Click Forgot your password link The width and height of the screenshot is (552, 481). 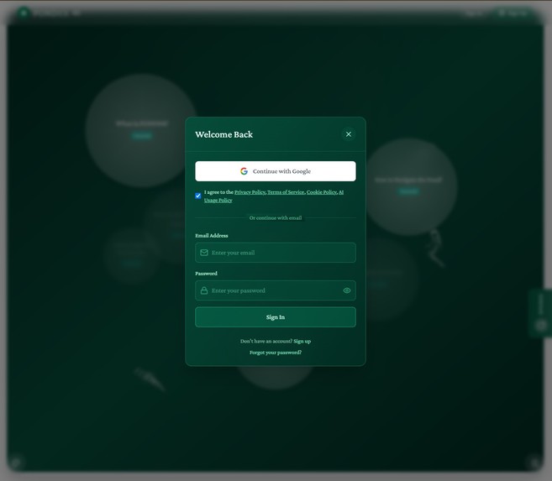coord(276,353)
